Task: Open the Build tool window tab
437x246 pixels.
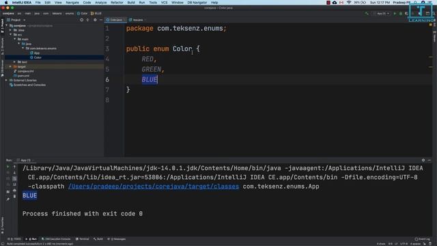Action: click(98, 239)
